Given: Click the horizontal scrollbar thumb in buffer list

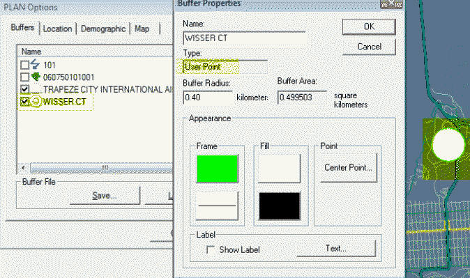Looking at the screenshot, I should click(102, 168).
